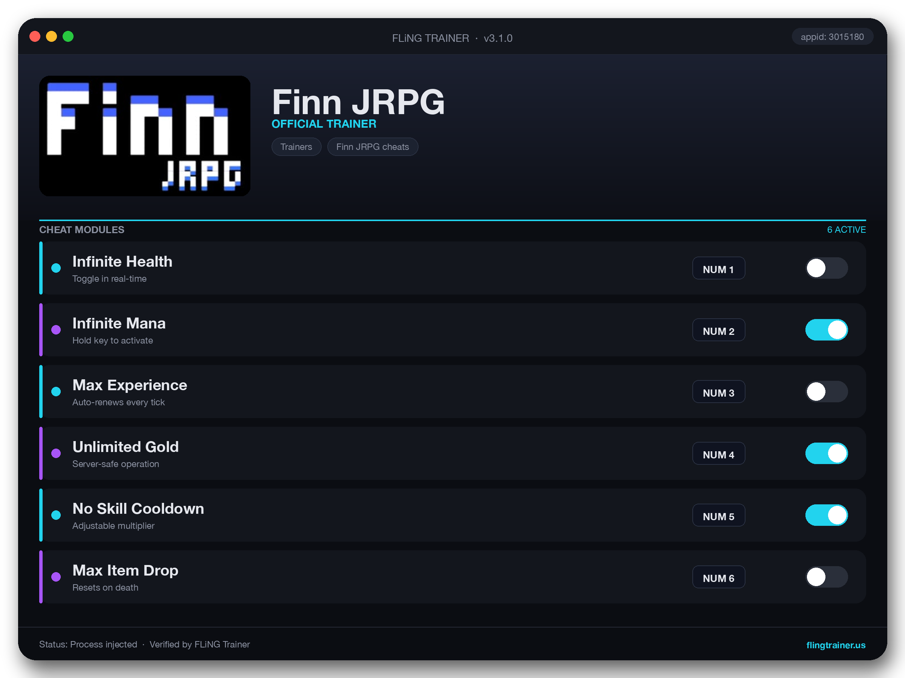The width and height of the screenshot is (905, 678).
Task: Switch off the Unlimited Gold toggle
Action: 827,453
